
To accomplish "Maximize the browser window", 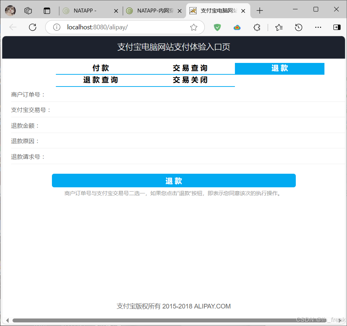I will point(316,9).
